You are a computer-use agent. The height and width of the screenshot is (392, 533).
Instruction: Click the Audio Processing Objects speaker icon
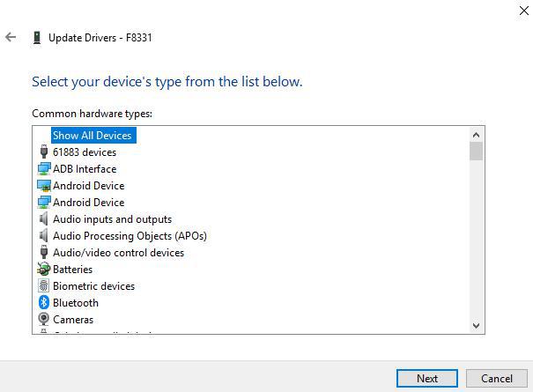44,236
